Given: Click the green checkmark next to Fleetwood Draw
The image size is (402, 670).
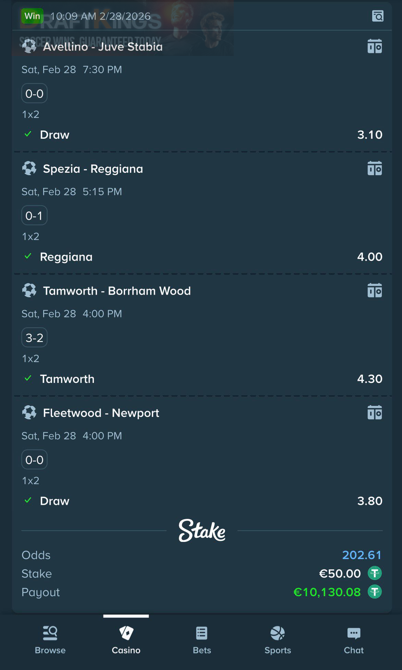Looking at the screenshot, I should (28, 501).
